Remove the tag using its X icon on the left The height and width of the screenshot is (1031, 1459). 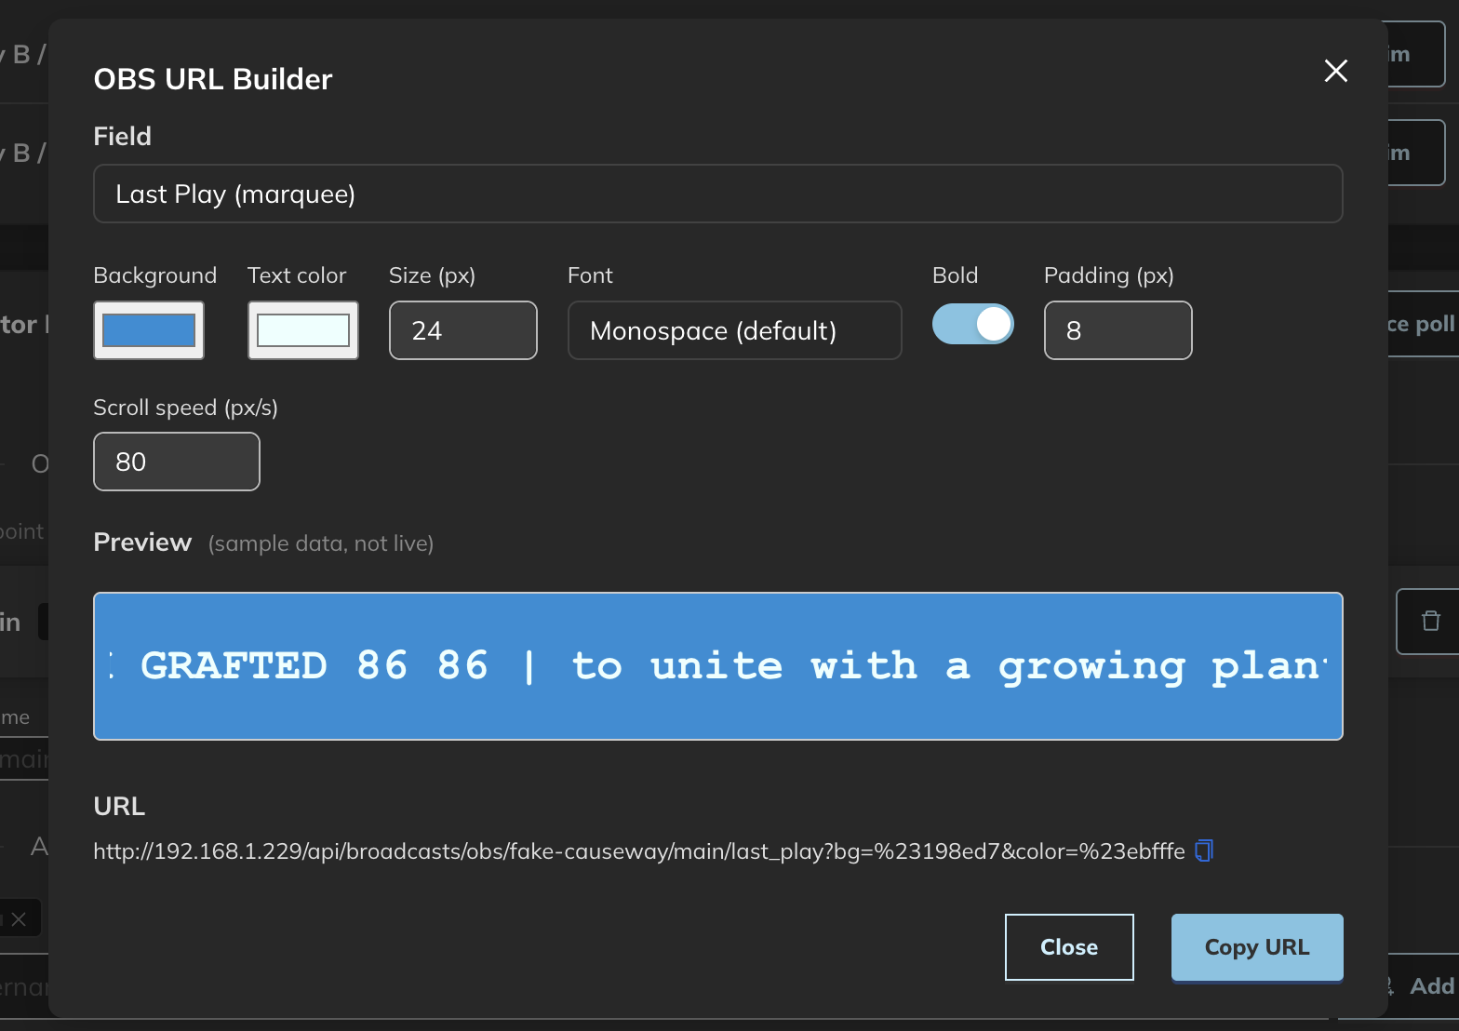coord(20,918)
